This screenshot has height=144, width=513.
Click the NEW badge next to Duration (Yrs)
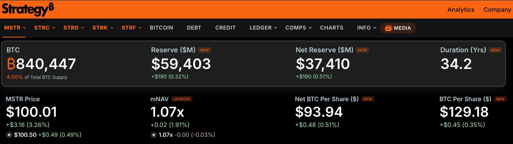point(495,50)
